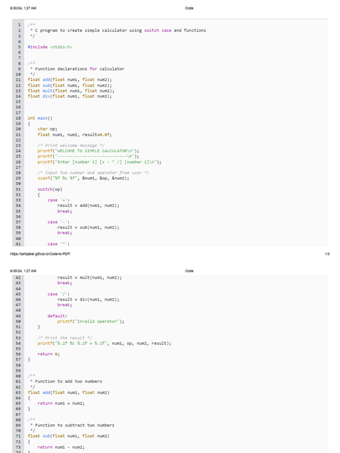Viewport: 340px width, 453px height.
Task: Click the 'default:' keyword
Action: [58, 316]
